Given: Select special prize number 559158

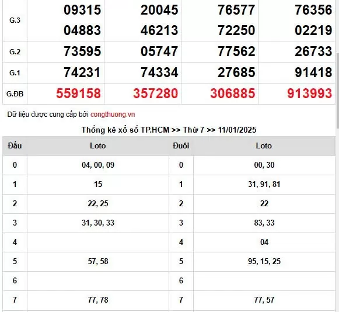Looking at the screenshot, I should 79,93.
